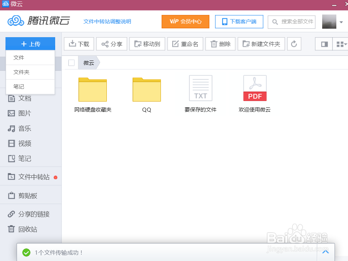Click the 1个文件传输成功 status message
This screenshot has height=261, width=348.
[x=59, y=253]
